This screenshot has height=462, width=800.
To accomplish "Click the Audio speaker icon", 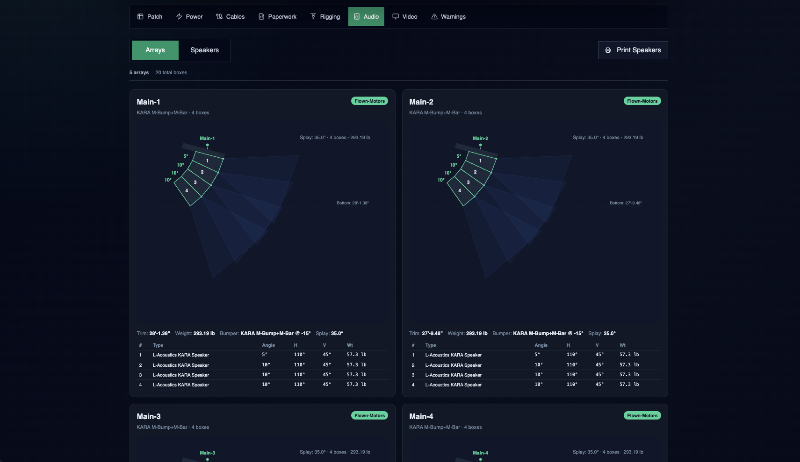I will (357, 17).
